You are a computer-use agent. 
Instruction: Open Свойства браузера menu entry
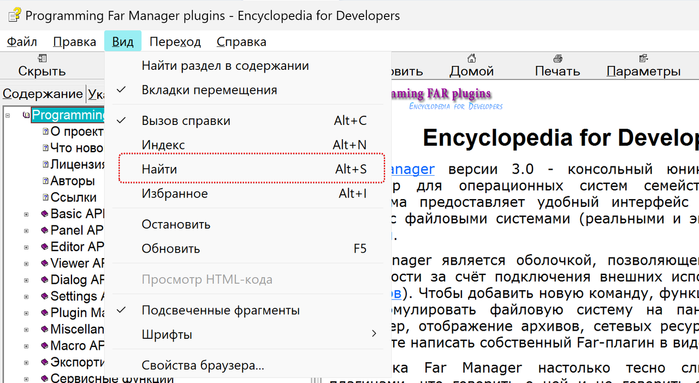(x=248, y=365)
